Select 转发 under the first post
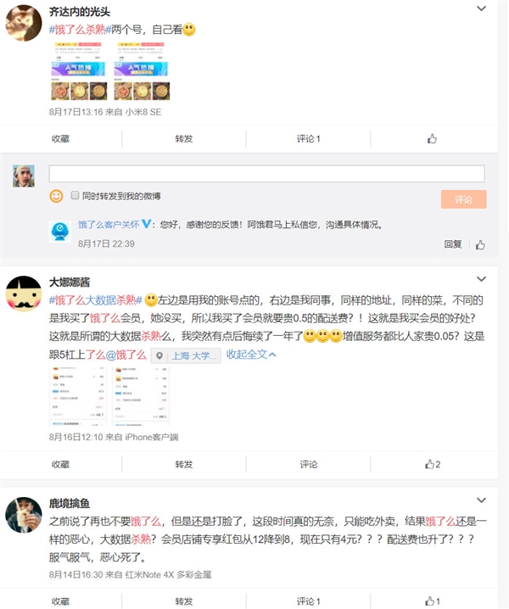The image size is (509, 609). (x=184, y=138)
